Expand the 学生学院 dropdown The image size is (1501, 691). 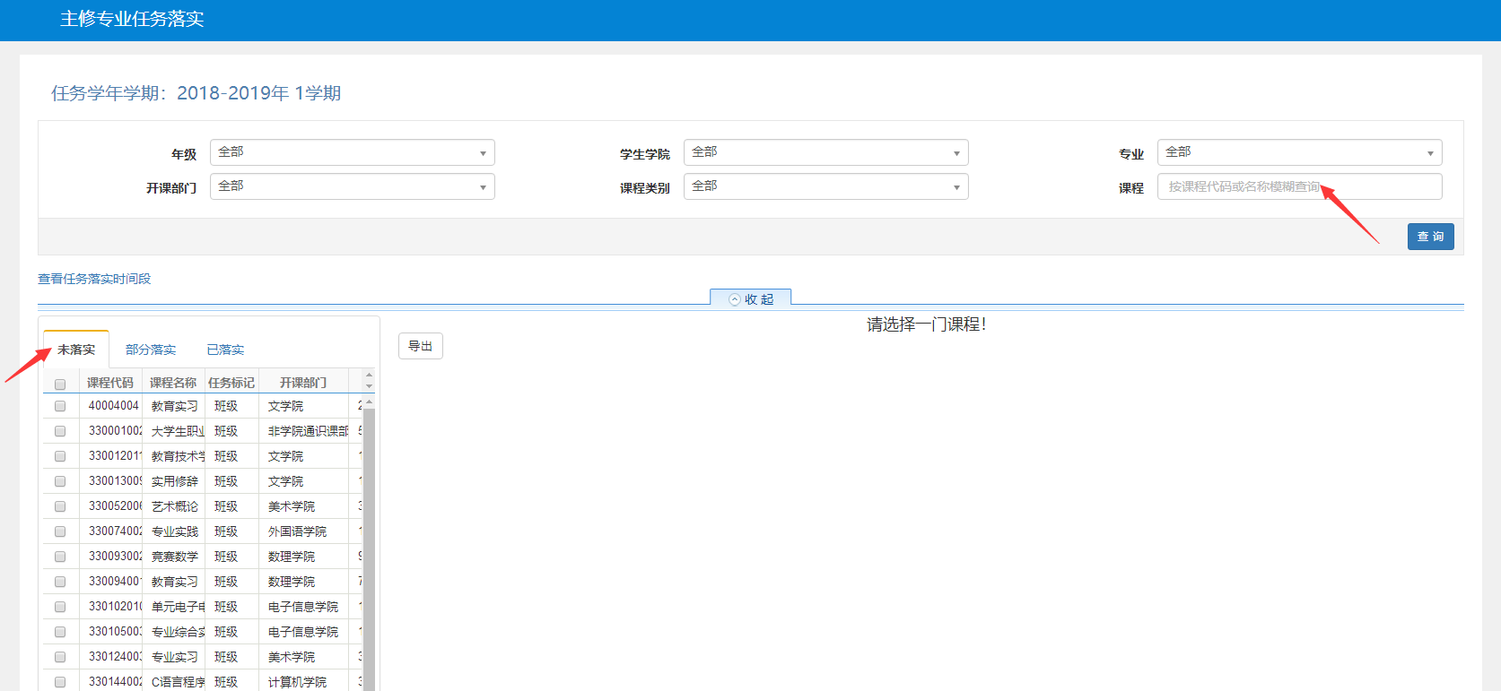point(825,152)
